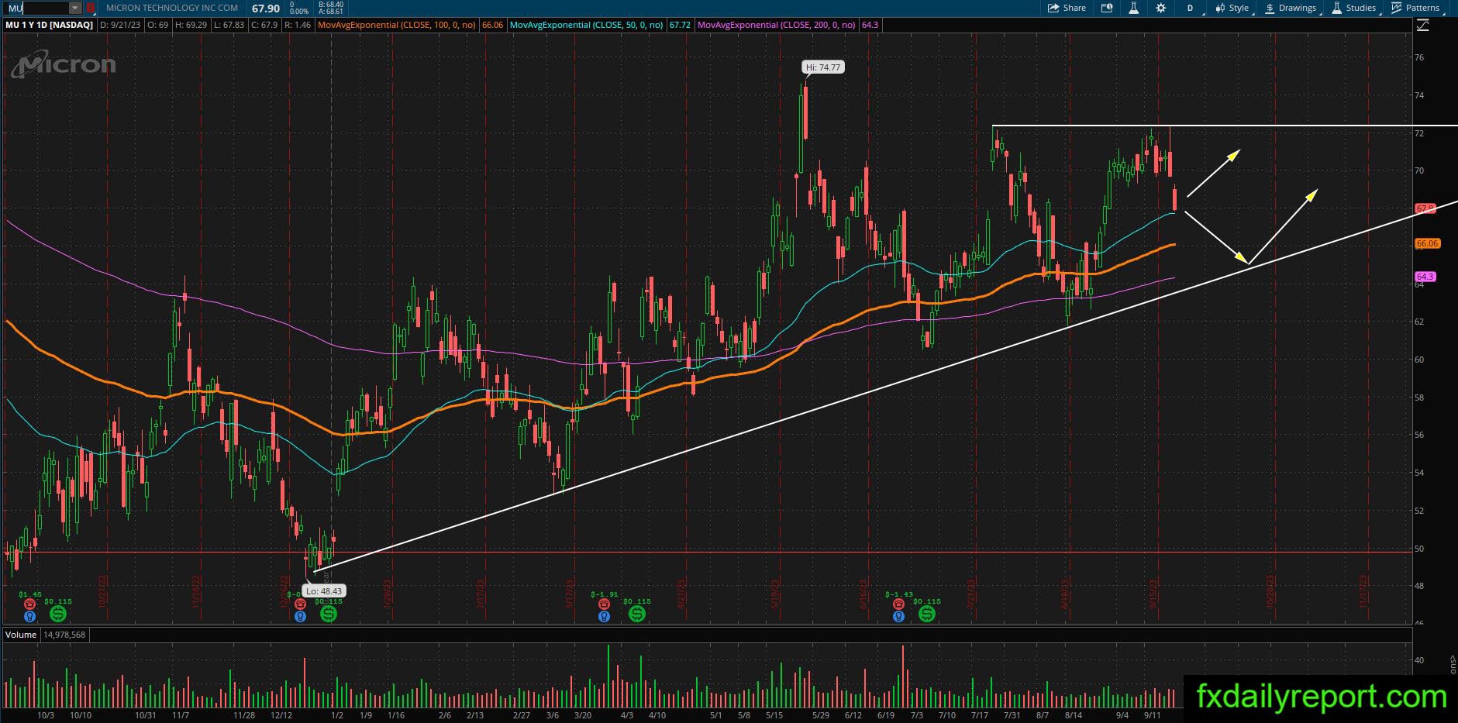
Task: Click the red phone icon under $-1.43
Action: pyautogui.click(x=898, y=604)
